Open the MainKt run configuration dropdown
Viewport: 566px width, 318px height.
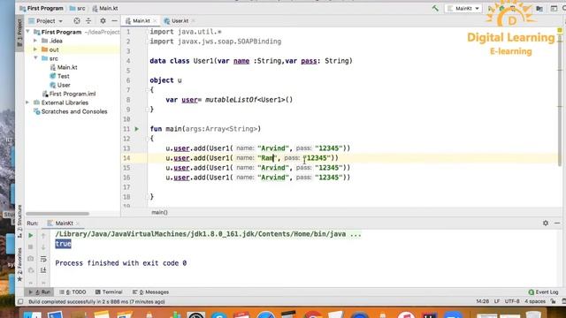(463, 8)
